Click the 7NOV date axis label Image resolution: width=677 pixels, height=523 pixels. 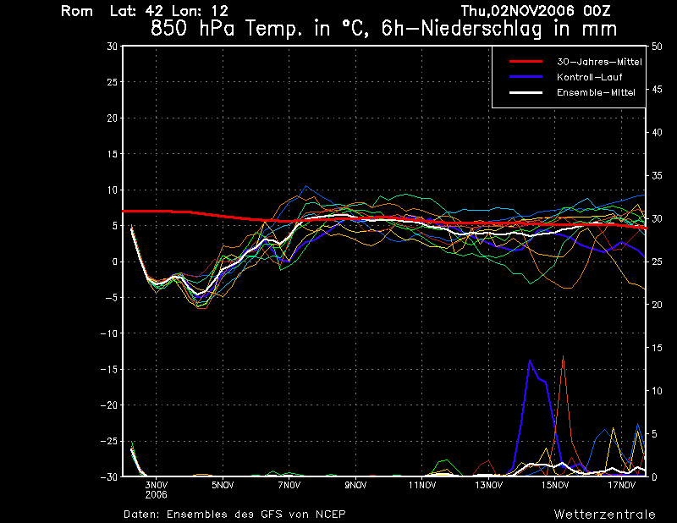pos(289,486)
